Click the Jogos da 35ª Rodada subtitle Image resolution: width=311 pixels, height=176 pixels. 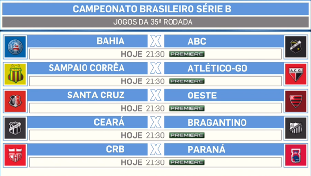point(153,22)
